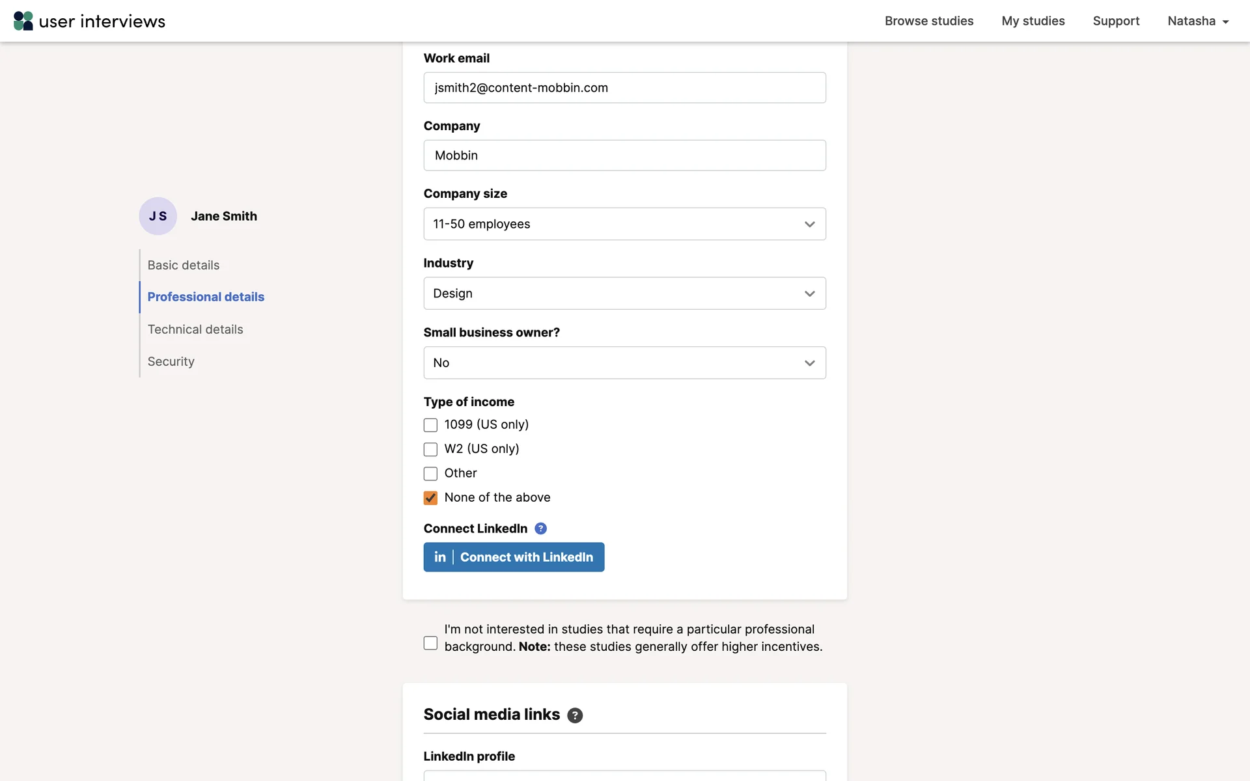Select Security in sidebar
This screenshot has height=781, width=1250.
point(171,361)
